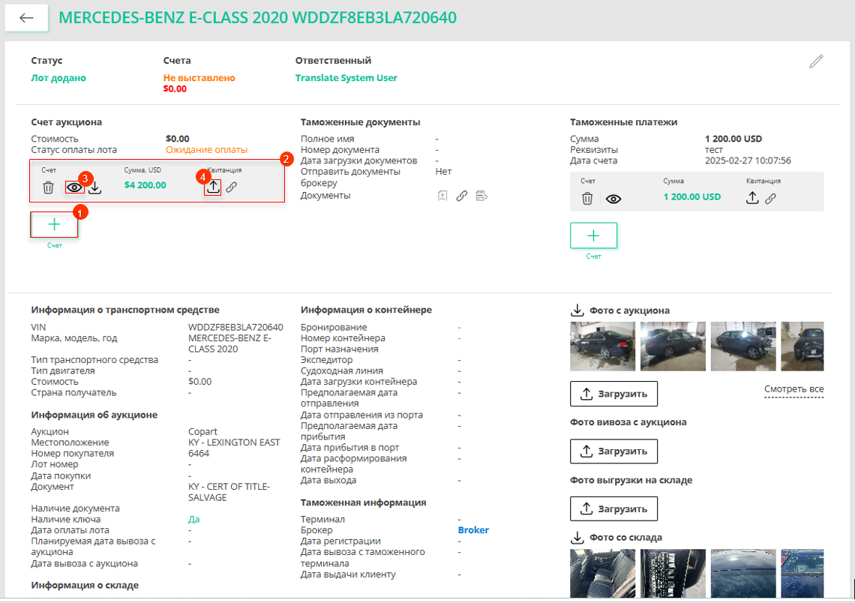Copy link for auction invoice receipt
The width and height of the screenshot is (855, 603).
click(x=232, y=187)
